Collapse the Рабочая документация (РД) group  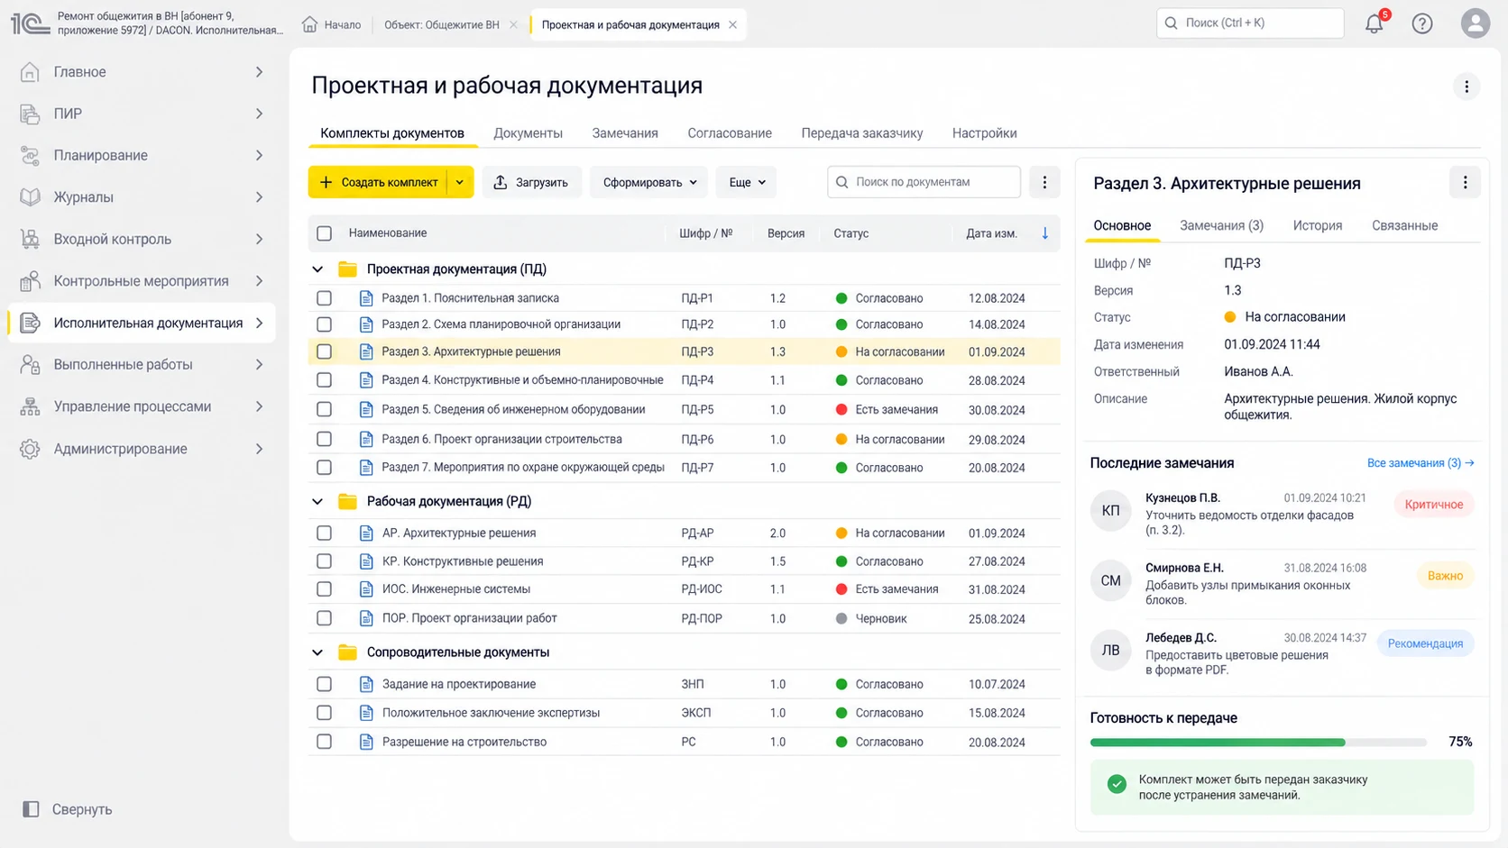(317, 502)
